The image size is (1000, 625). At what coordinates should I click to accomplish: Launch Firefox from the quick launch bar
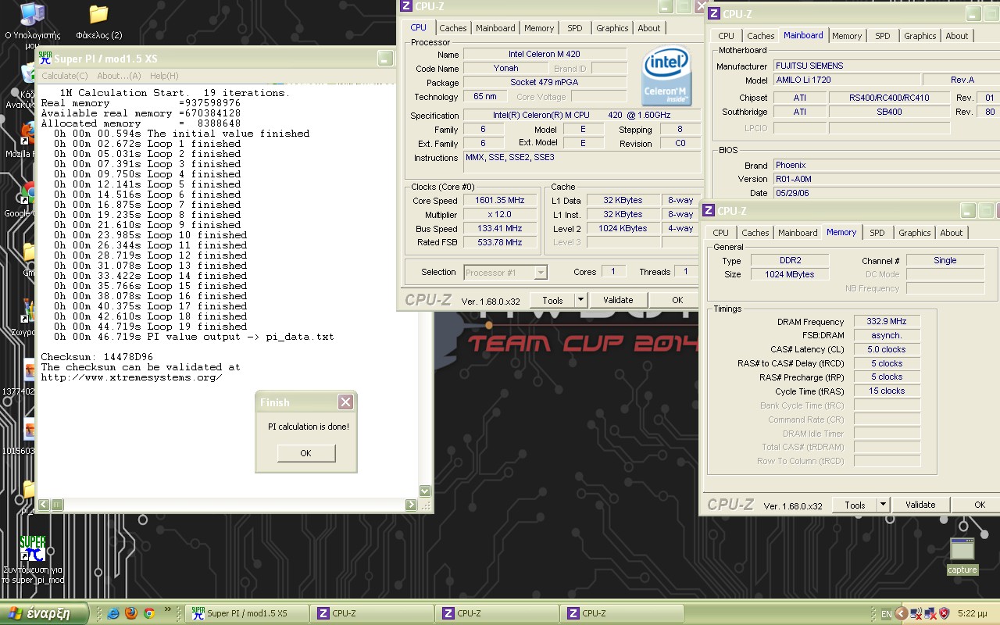pyautogui.click(x=131, y=613)
